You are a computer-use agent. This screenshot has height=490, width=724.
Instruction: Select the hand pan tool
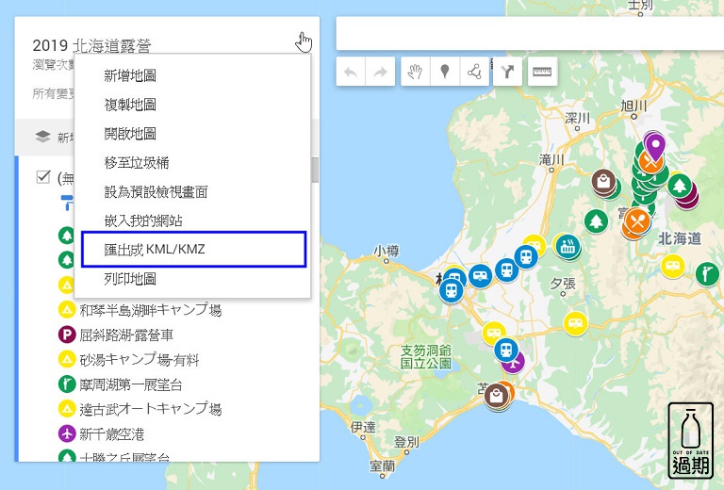pyautogui.click(x=415, y=72)
